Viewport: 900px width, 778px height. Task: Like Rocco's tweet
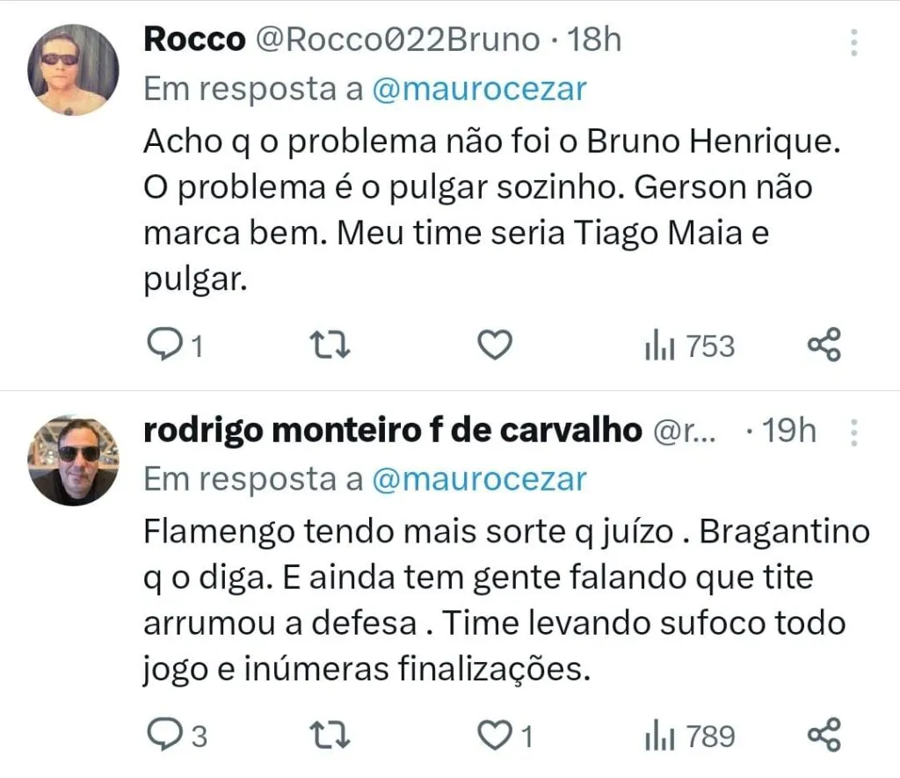495,346
